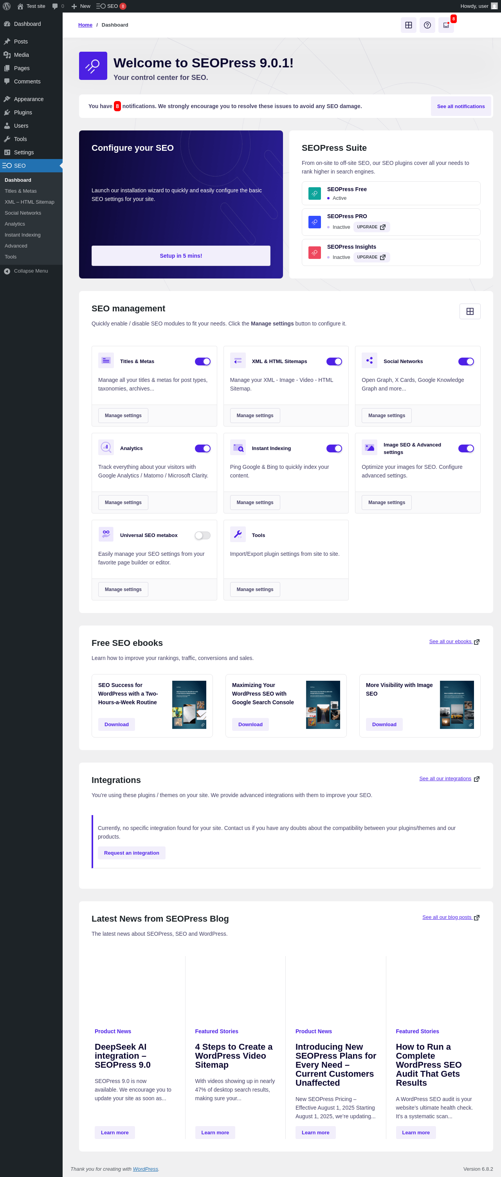This screenshot has height=1177, width=501.
Task: Open the WordPress footer link
Action: (x=145, y=1169)
